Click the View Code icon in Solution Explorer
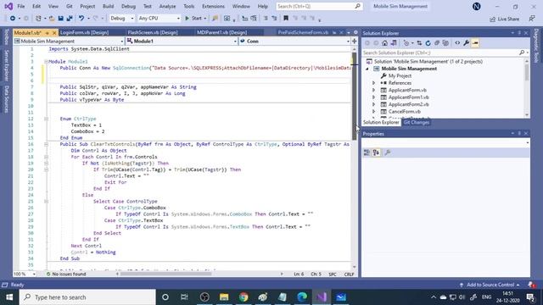The image size is (543, 305). click(457, 43)
